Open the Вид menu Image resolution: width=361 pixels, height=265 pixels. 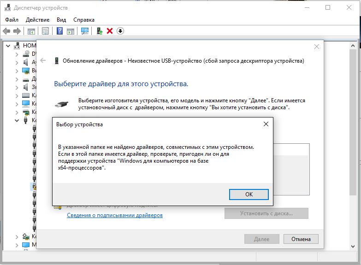pyautogui.click(x=61, y=20)
